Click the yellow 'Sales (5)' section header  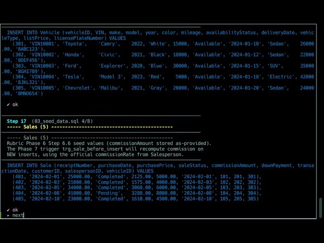(x=90, y=127)
